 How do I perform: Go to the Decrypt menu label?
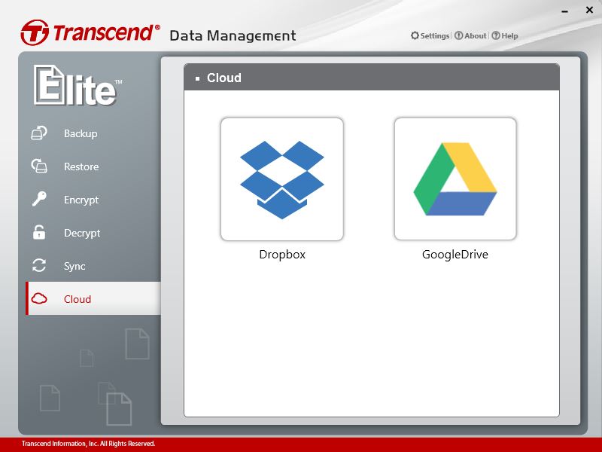tap(82, 233)
